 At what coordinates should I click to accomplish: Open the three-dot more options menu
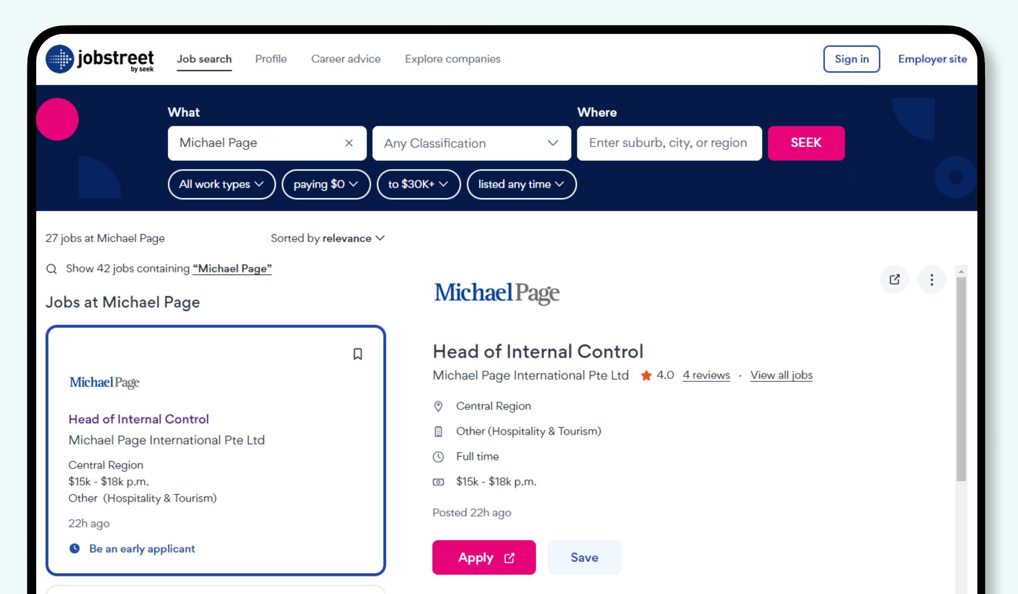pos(931,279)
